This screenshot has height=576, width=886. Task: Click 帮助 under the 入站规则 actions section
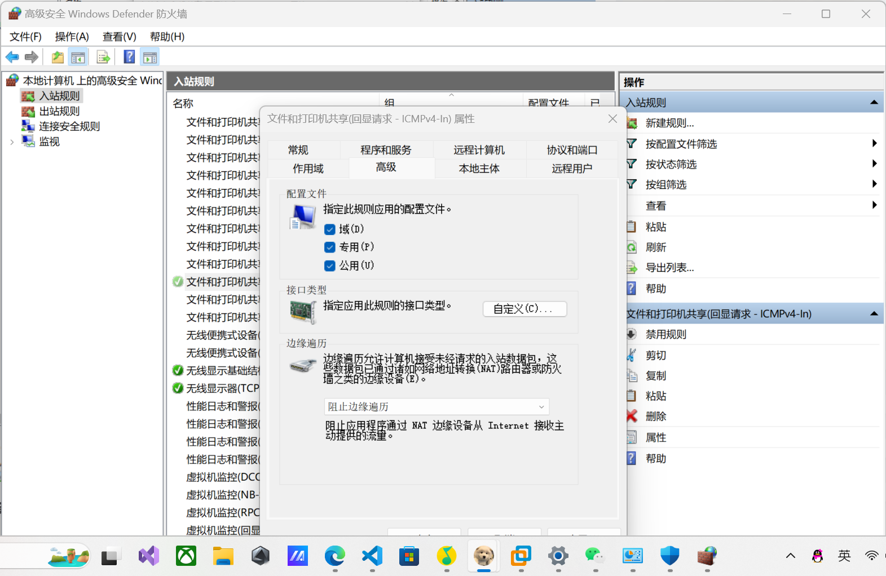(656, 289)
